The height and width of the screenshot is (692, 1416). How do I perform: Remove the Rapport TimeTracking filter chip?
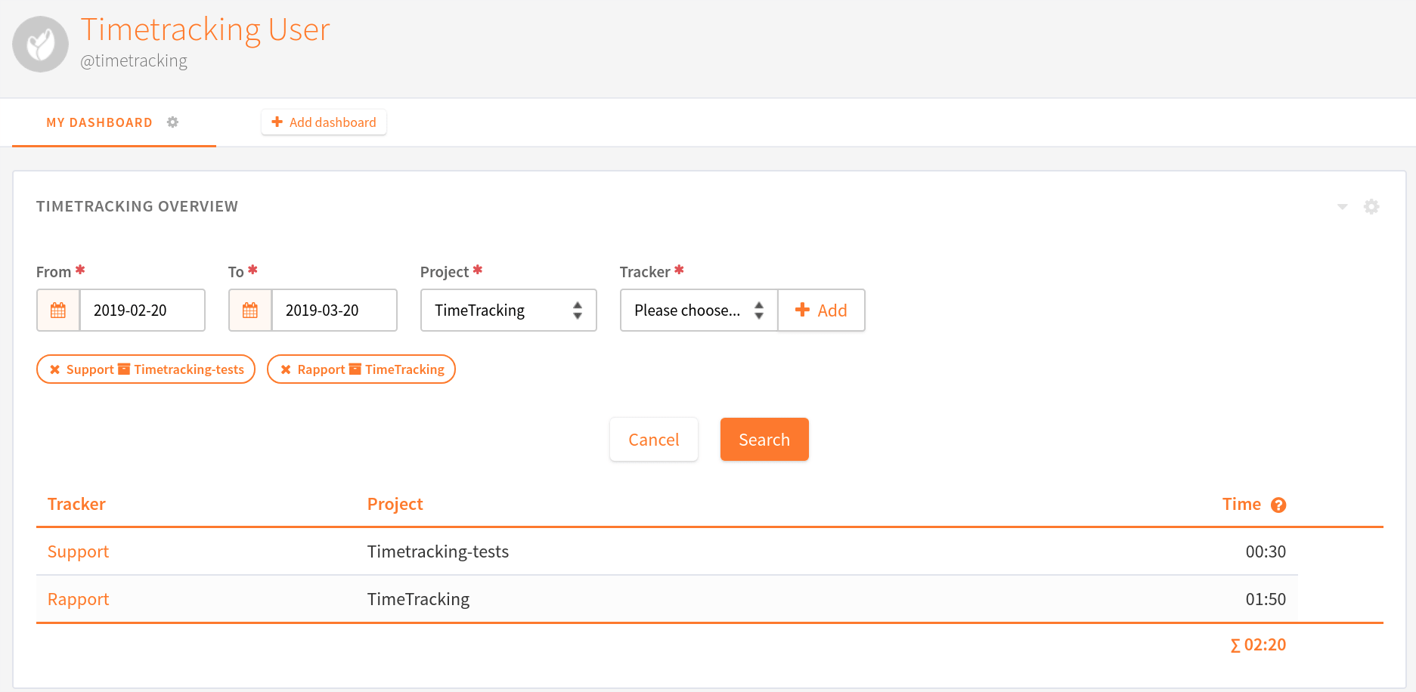pyautogui.click(x=285, y=369)
